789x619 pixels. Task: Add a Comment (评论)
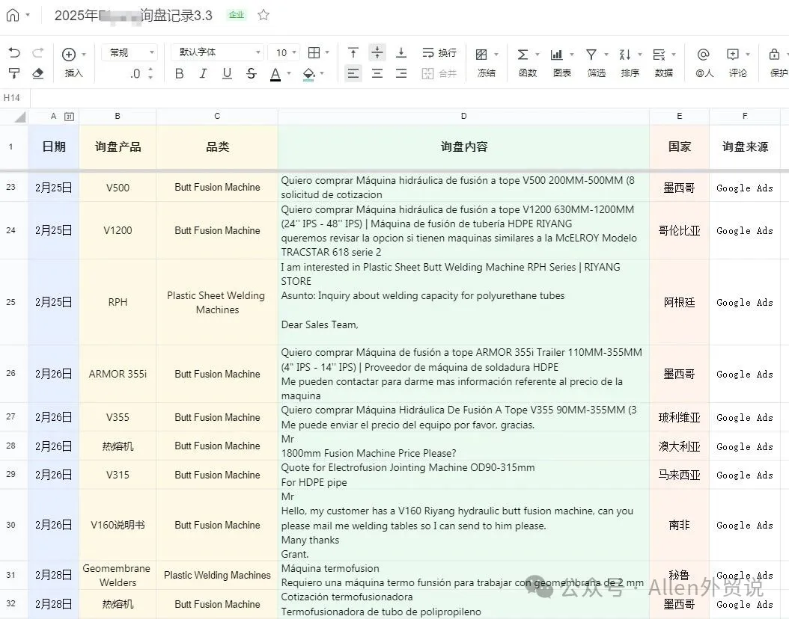click(737, 63)
